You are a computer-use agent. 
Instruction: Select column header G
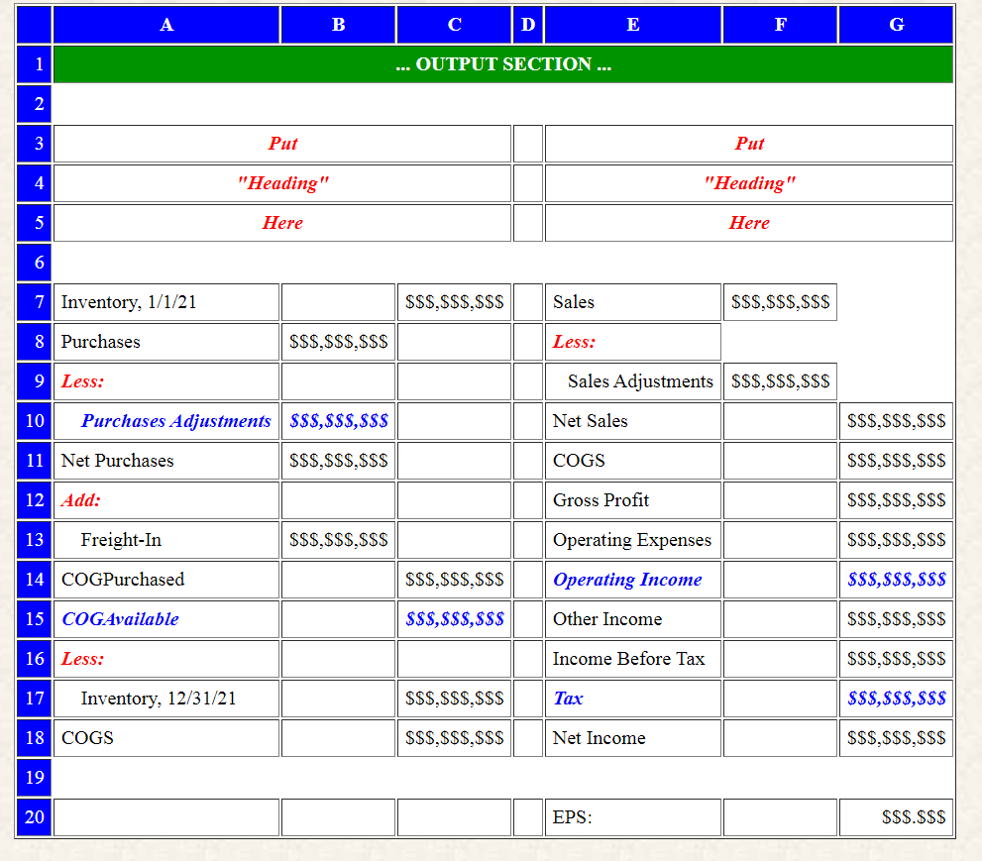[x=895, y=24]
